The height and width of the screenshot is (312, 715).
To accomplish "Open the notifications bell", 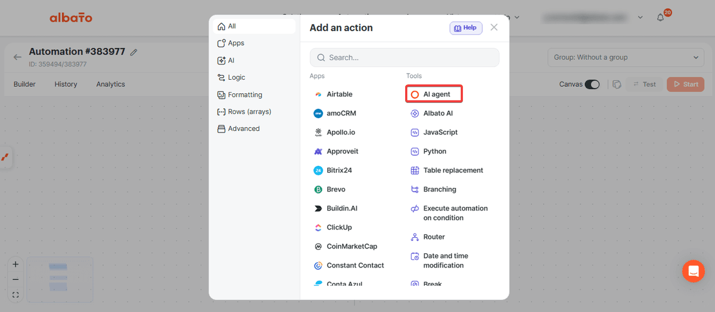I will pyautogui.click(x=660, y=17).
